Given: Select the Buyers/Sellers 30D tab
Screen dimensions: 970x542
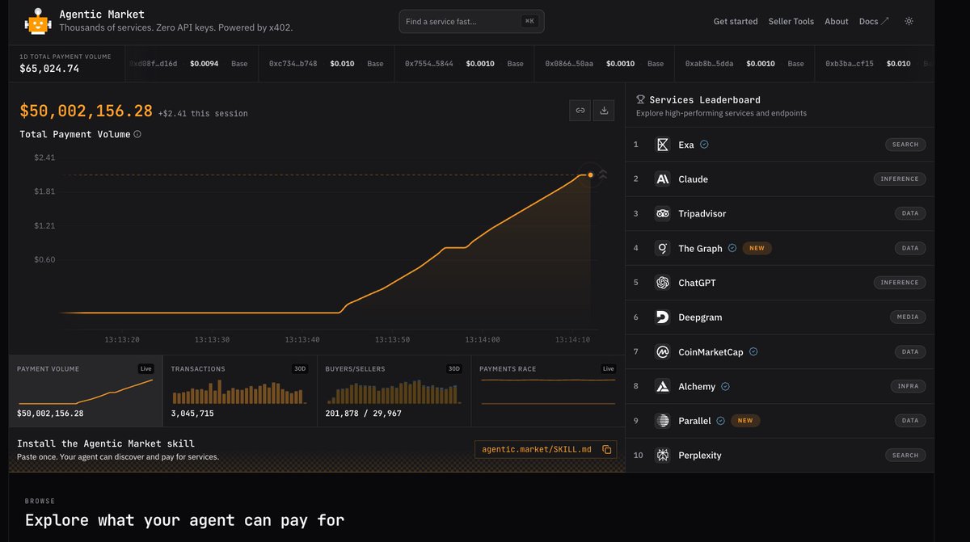Looking at the screenshot, I should pyautogui.click(x=394, y=391).
